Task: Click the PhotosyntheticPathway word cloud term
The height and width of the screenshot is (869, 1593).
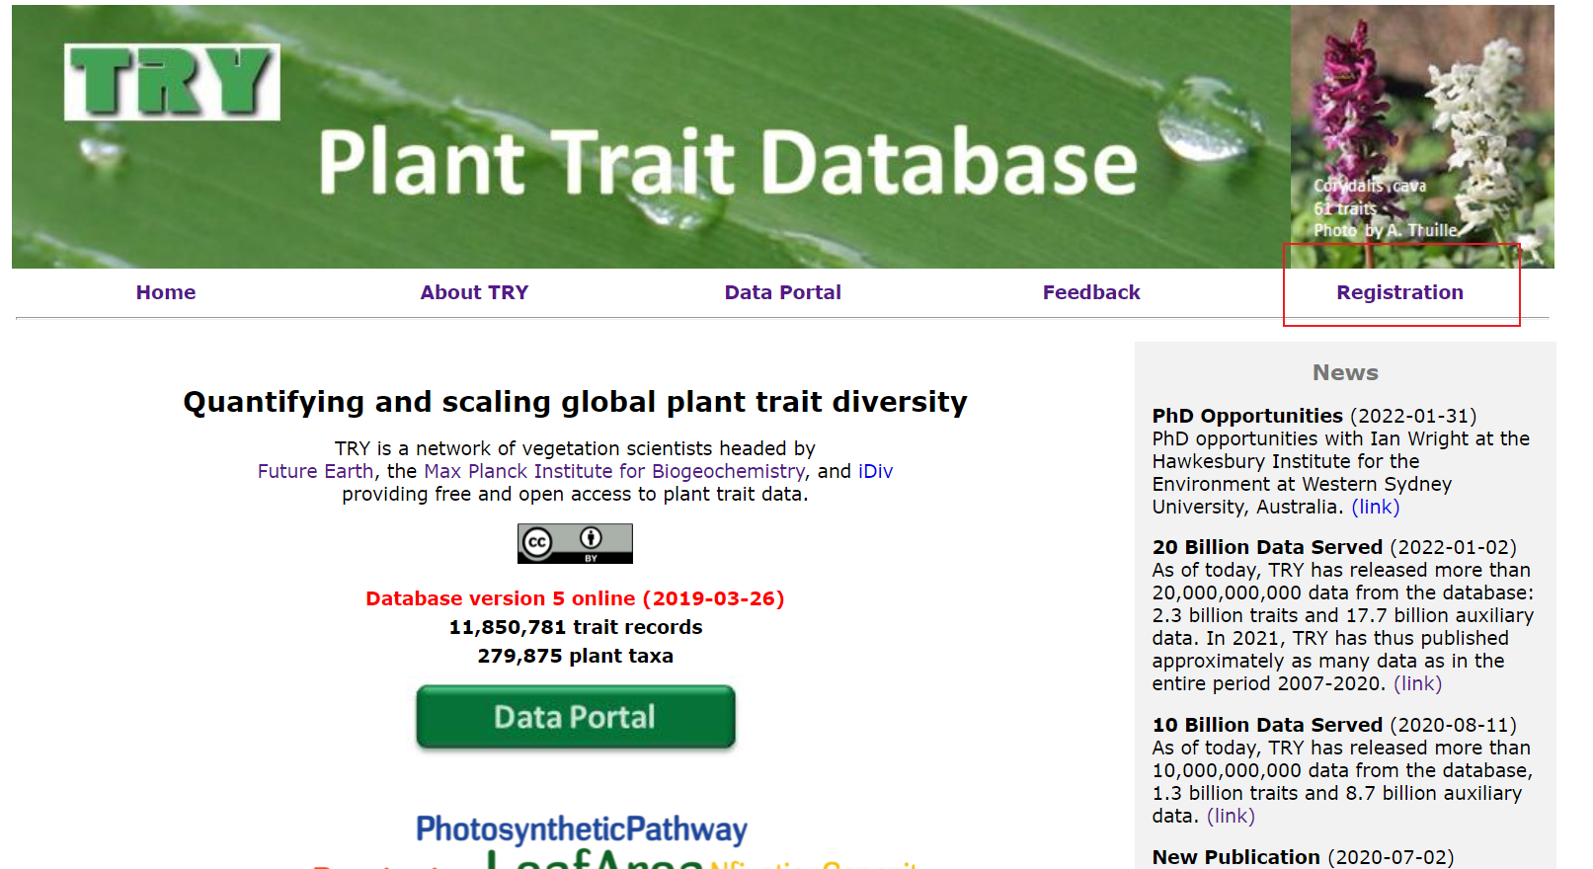Action: click(582, 829)
